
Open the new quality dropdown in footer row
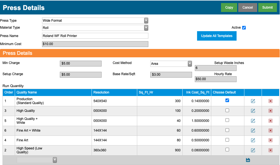[x=37, y=160]
